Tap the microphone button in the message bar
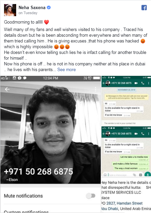This screenshot has width=151, height=213. click(x=148, y=175)
